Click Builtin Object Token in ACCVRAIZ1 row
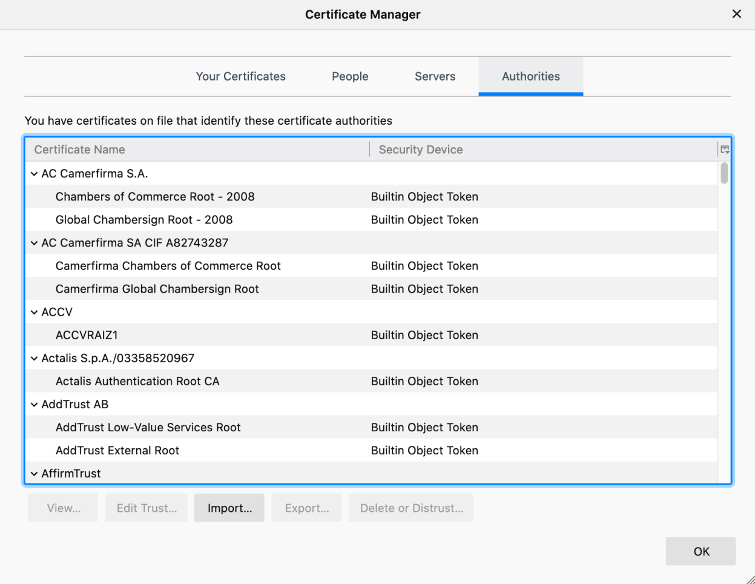Image resolution: width=755 pixels, height=584 pixels. [424, 335]
